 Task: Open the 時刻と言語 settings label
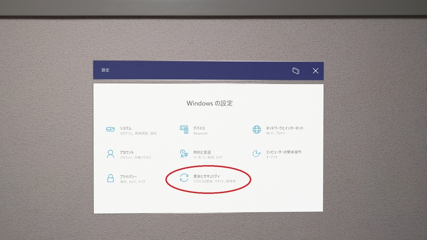tap(202, 152)
